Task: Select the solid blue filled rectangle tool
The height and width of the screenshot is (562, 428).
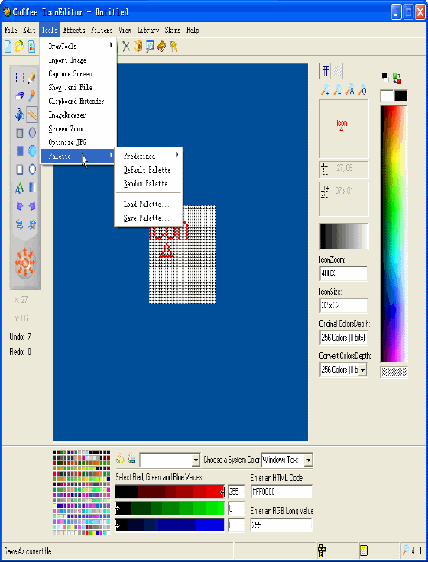Action: coord(20,151)
